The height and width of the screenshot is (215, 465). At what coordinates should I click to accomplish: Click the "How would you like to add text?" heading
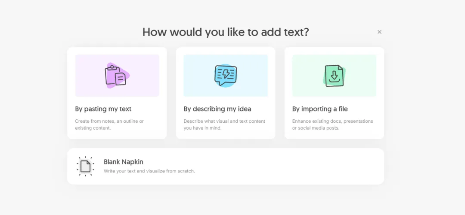click(x=226, y=32)
